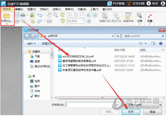
Task: Click the fit page icon
Action: tap(76, 15)
